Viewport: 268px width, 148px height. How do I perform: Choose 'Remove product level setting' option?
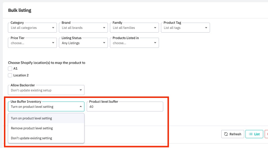(46, 128)
